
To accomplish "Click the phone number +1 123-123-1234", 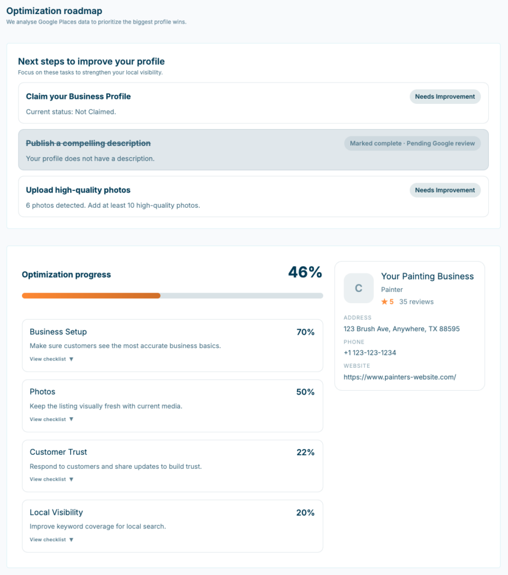I will [369, 353].
